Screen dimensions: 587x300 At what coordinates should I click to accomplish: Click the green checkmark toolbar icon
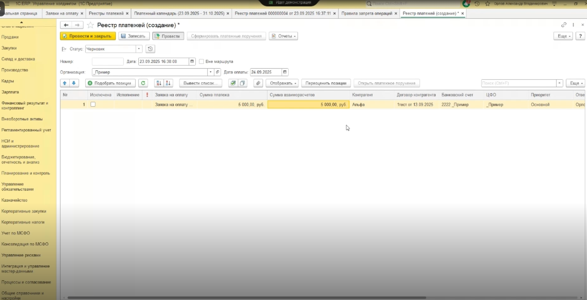click(233, 83)
